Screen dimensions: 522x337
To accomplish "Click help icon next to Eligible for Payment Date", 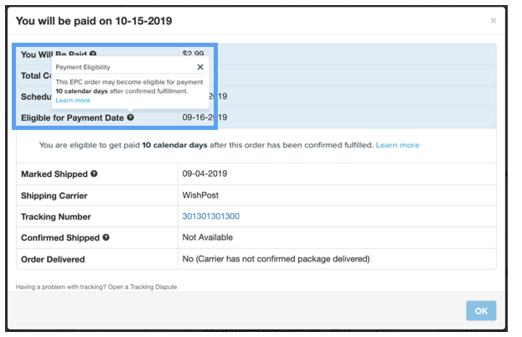I will [131, 117].
